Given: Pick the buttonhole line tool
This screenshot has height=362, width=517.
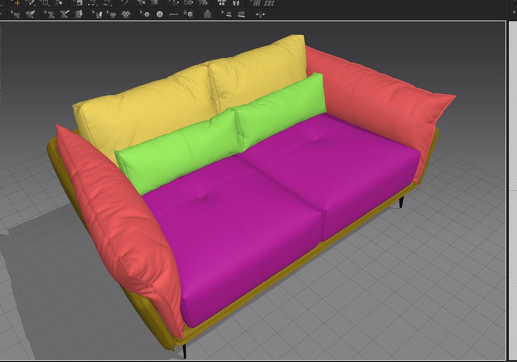Looking at the screenshot, I should click(x=174, y=14).
